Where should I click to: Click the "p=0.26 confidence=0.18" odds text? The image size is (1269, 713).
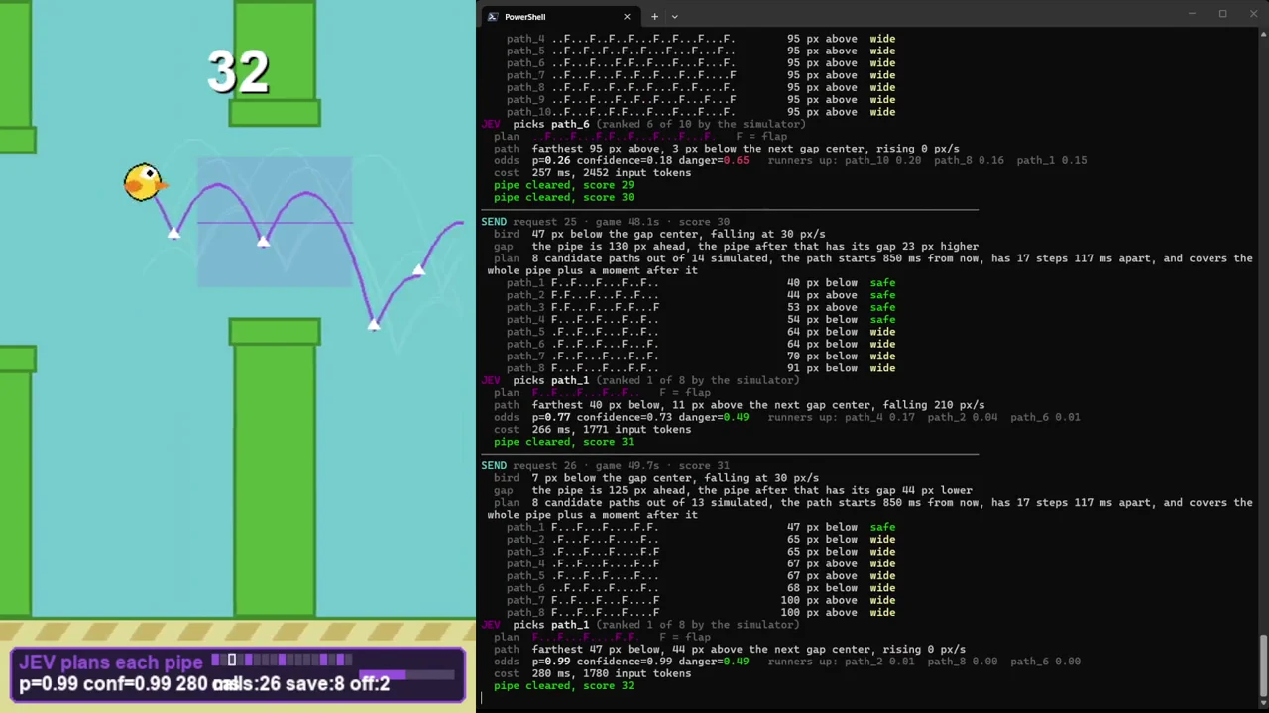603,160
